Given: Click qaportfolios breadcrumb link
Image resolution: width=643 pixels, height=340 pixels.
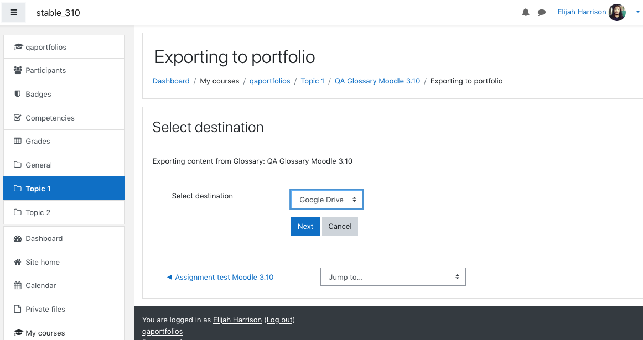Looking at the screenshot, I should (x=270, y=81).
